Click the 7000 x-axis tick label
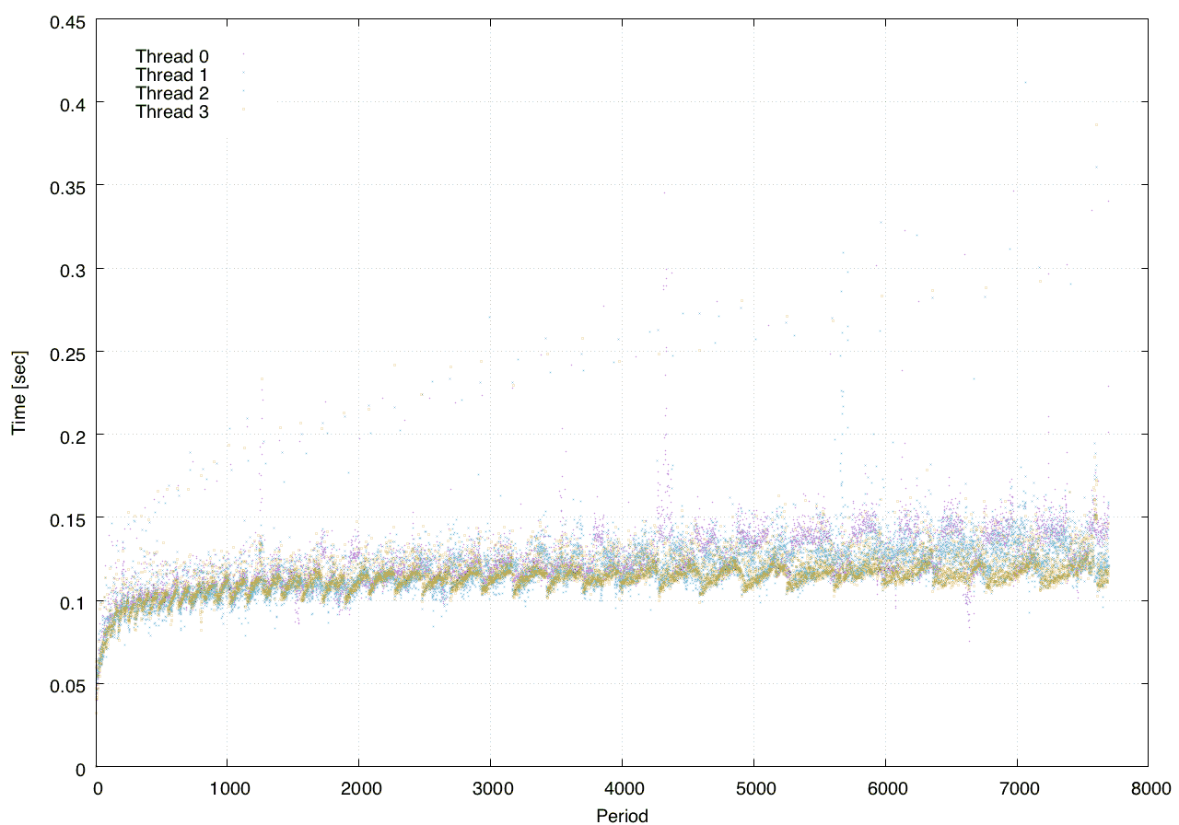Screen dimensions: 1179x825 1016,788
